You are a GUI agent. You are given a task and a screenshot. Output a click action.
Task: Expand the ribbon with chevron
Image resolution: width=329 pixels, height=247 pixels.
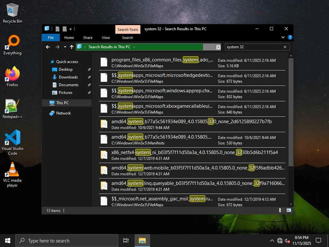pyautogui.click(x=283, y=37)
